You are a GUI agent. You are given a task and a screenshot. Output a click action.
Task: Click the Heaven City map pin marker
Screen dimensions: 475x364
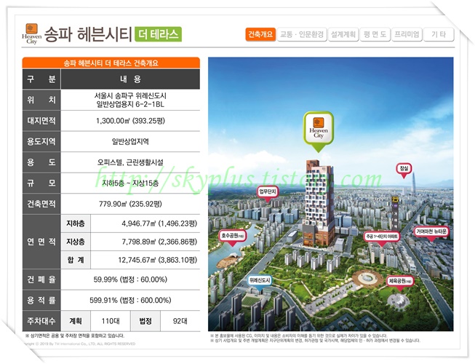click(x=319, y=131)
